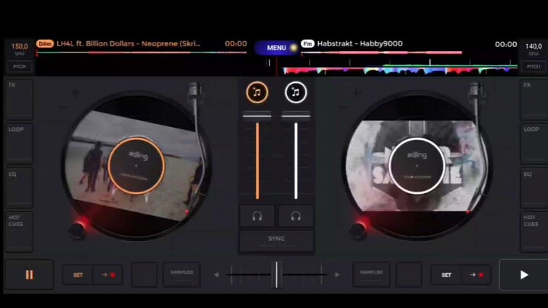
Task: Click the crossfader handle
Action: (276, 275)
